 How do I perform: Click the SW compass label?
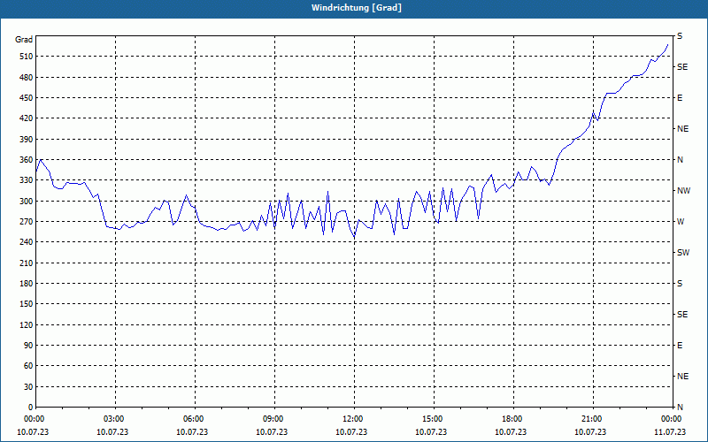point(683,253)
